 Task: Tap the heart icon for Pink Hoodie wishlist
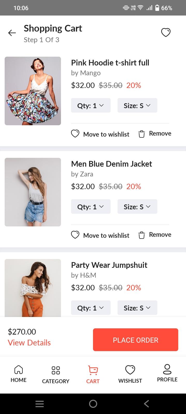[75, 134]
